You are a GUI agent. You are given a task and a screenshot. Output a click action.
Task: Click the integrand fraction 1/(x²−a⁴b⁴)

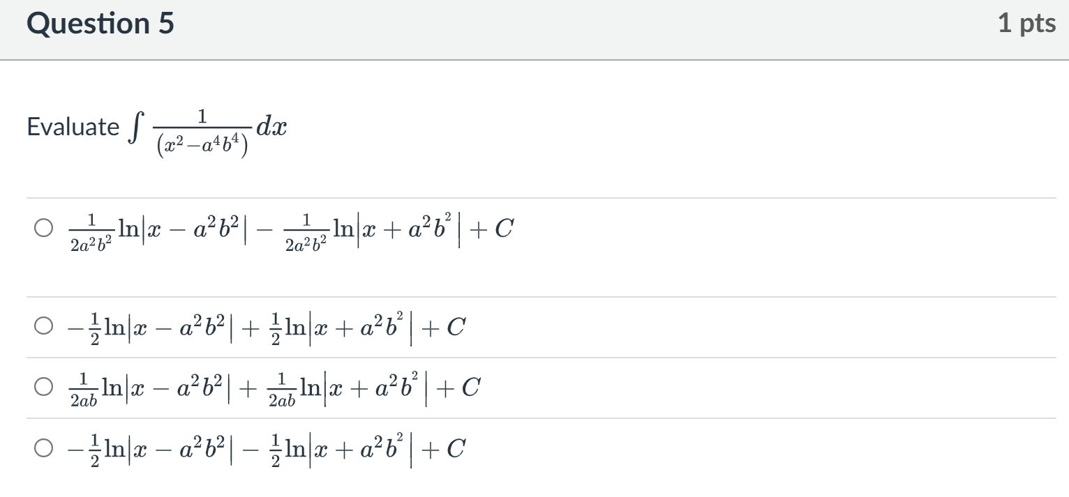(x=202, y=128)
